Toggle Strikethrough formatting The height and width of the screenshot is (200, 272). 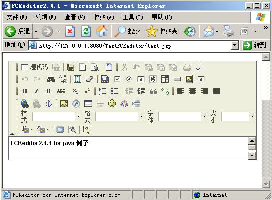click(61, 91)
